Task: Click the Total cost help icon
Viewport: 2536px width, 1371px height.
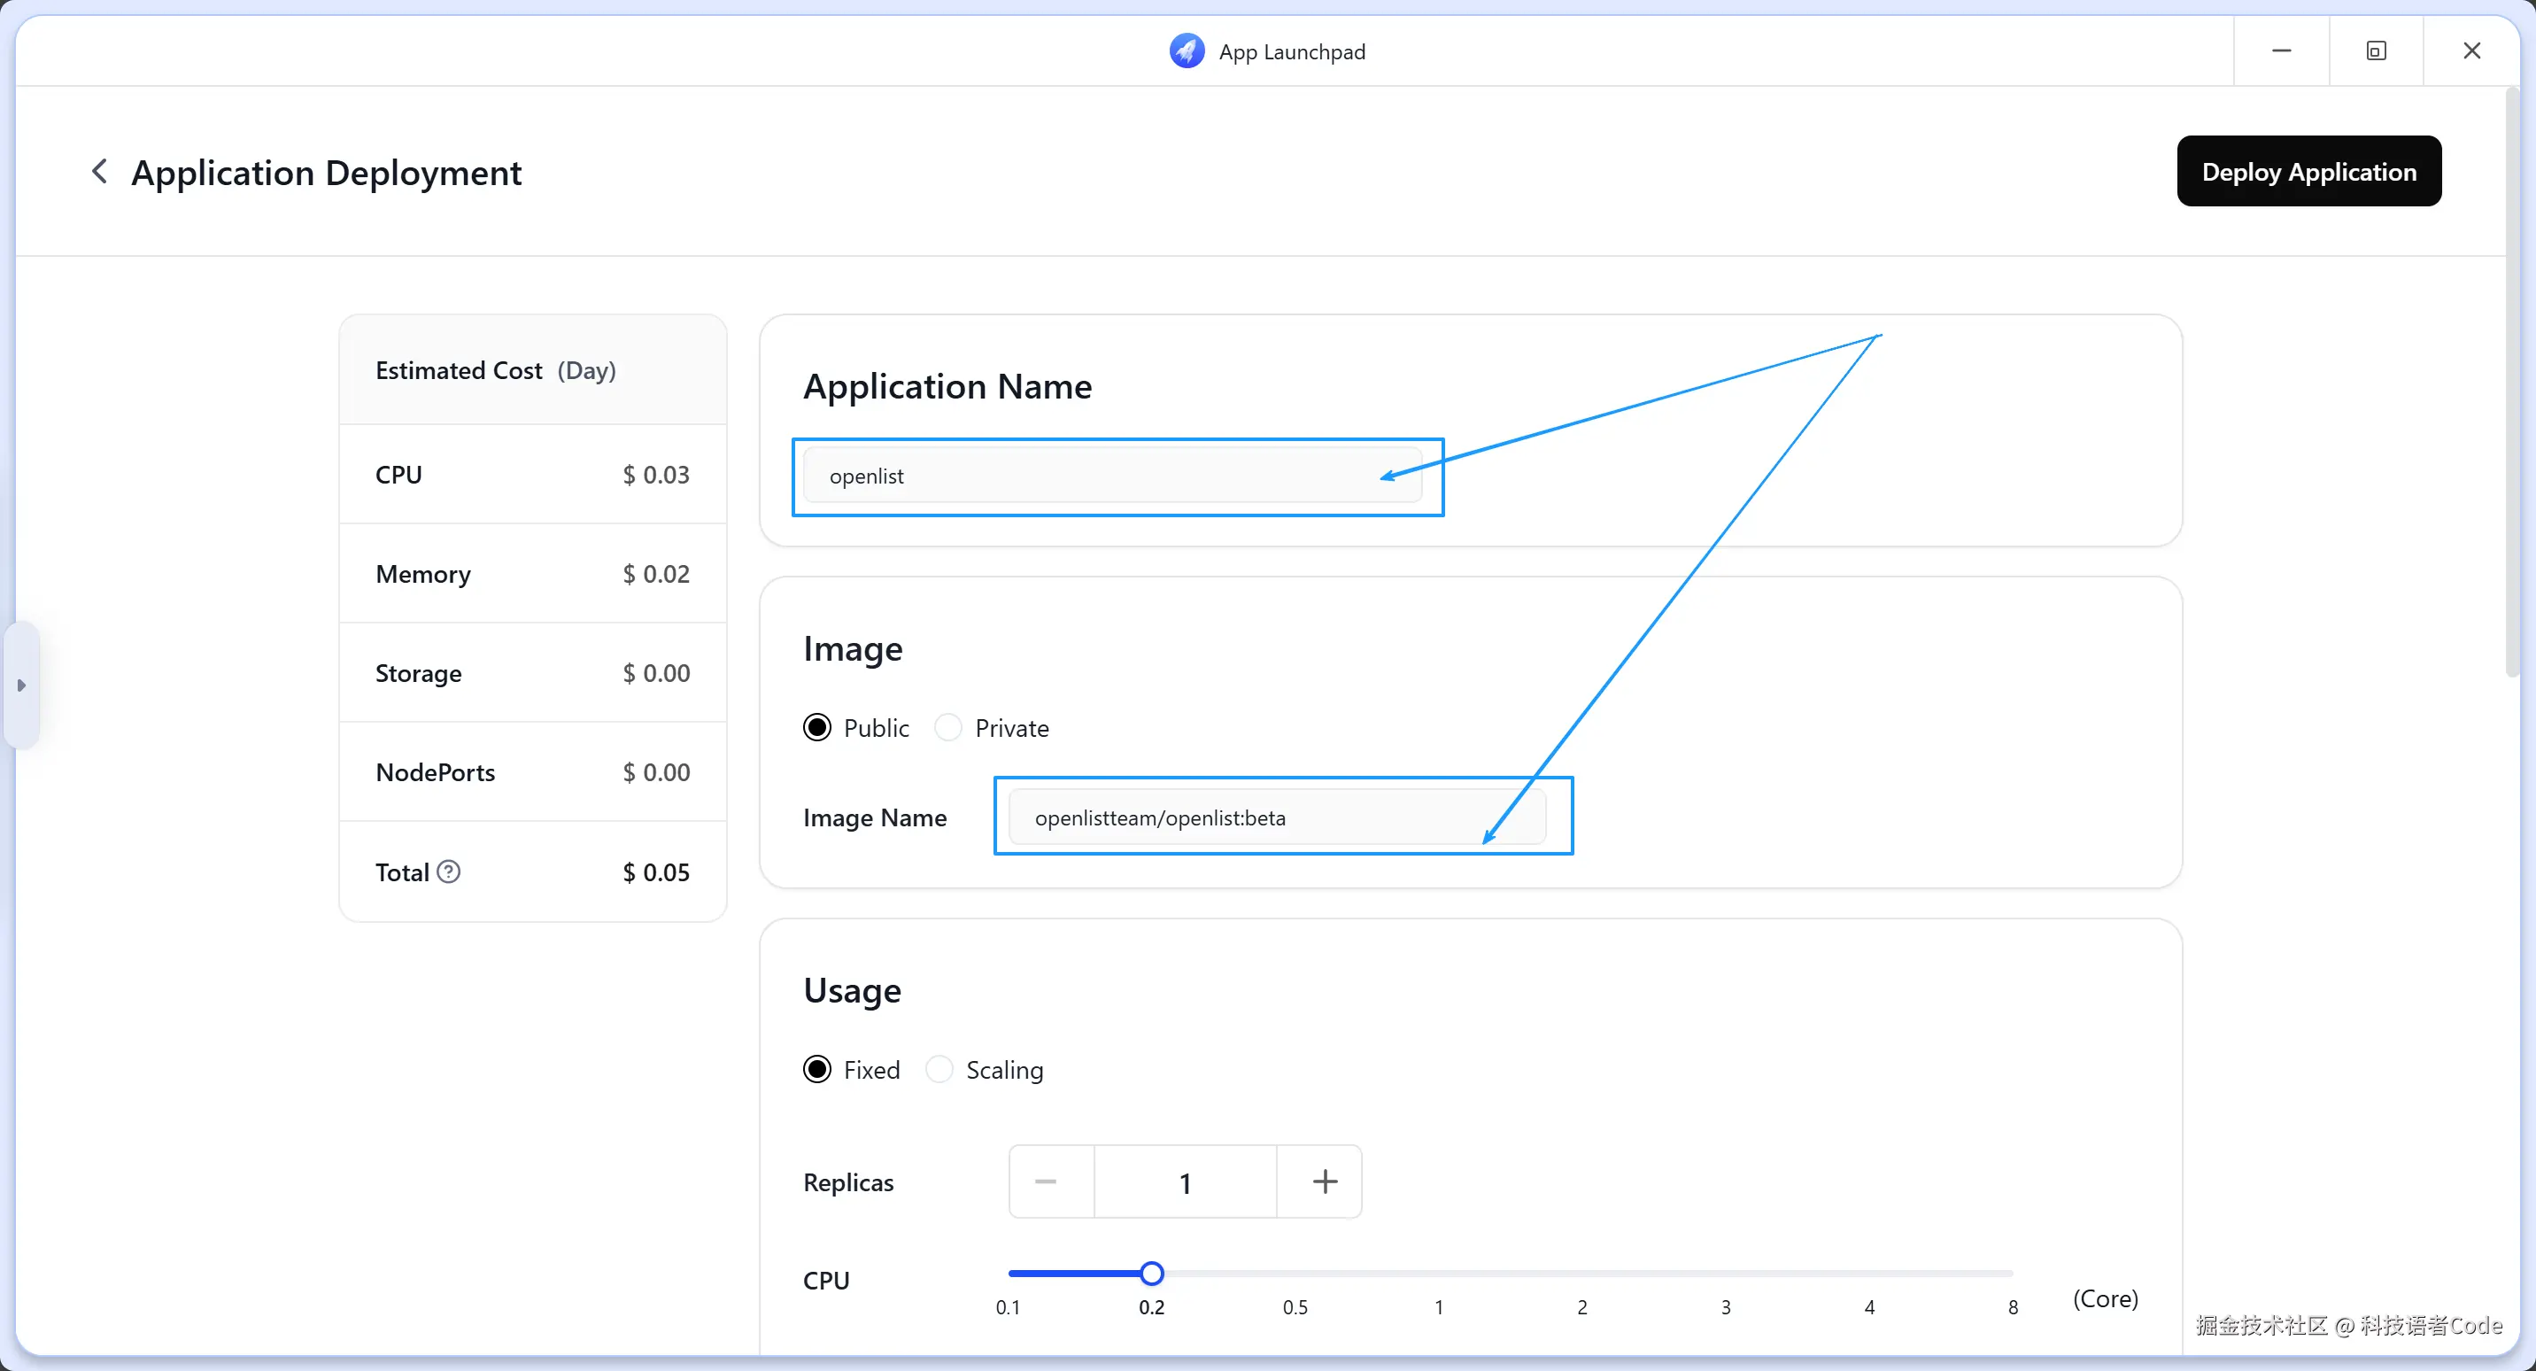Action: 449,871
